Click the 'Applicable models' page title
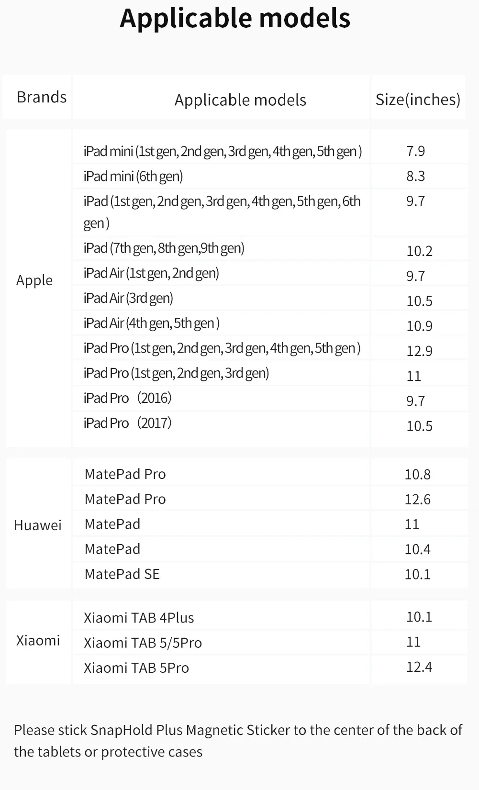 (235, 18)
